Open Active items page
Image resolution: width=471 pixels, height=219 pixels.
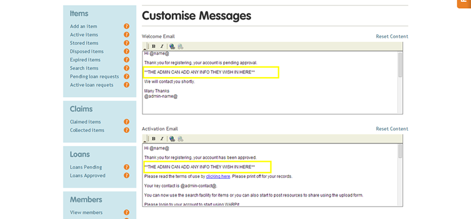coord(84,35)
